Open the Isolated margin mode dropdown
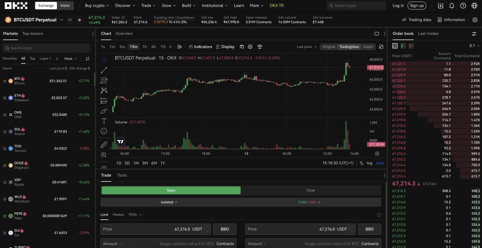The height and width of the screenshot is (248, 482). (x=169, y=202)
